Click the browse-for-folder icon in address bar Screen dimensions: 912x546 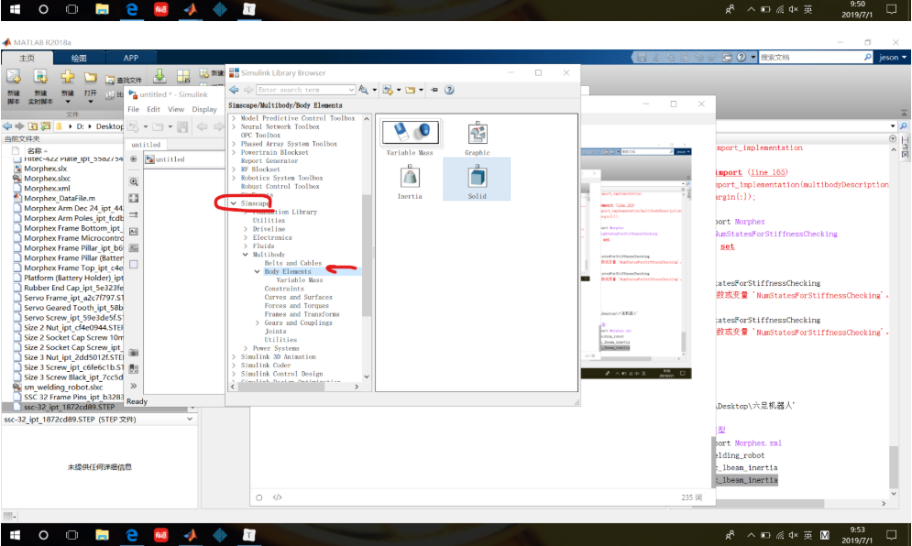click(45, 126)
